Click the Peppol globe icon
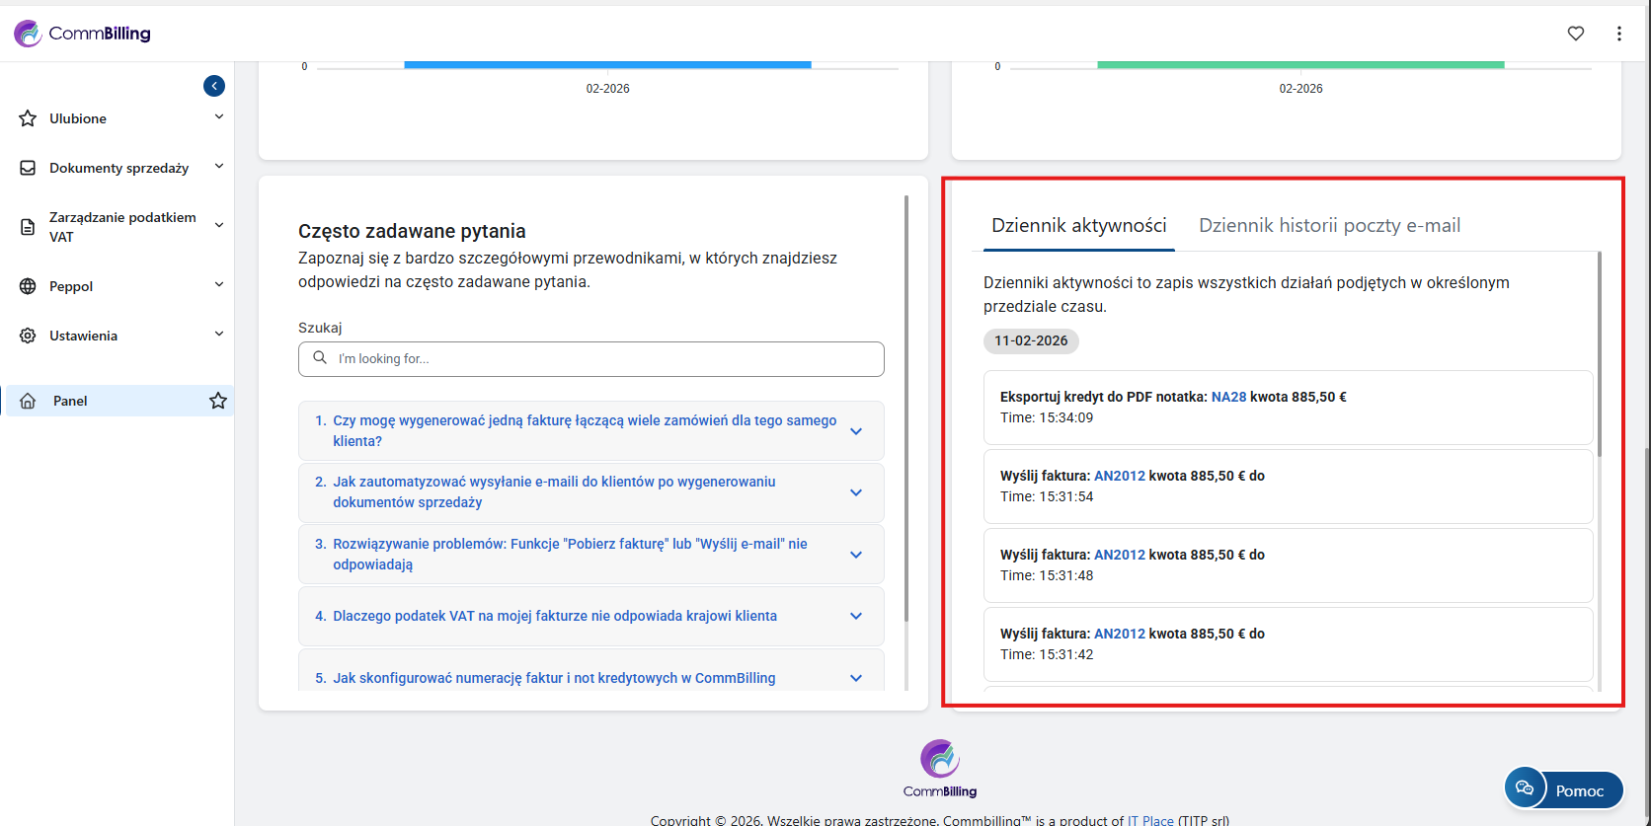 click(28, 286)
